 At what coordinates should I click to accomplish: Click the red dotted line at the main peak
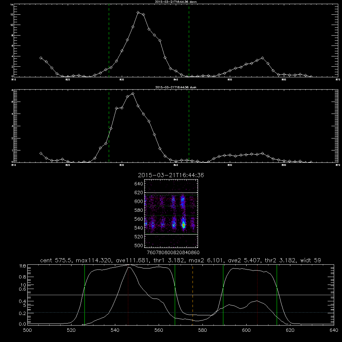tap(128, 295)
